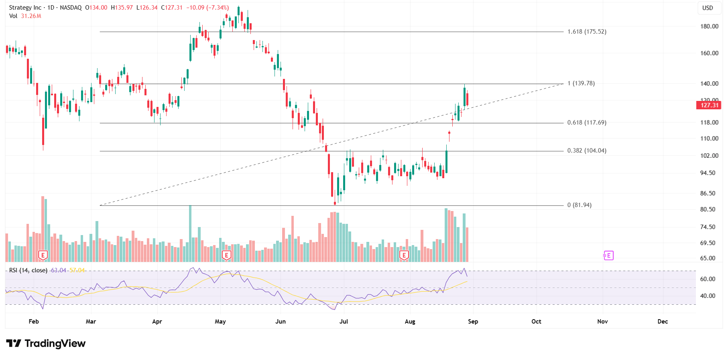Image resolution: width=728 pixels, height=358 pixels.
Task: Click the Jul label on time axis
Action: click(344, 322)
